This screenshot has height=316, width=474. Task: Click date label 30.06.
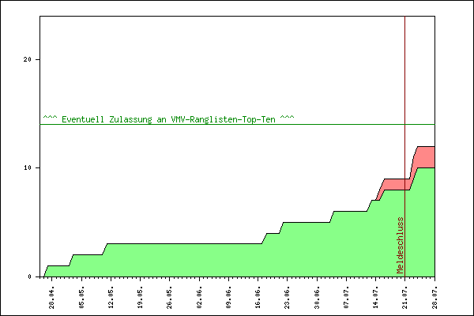coord(317,298)
